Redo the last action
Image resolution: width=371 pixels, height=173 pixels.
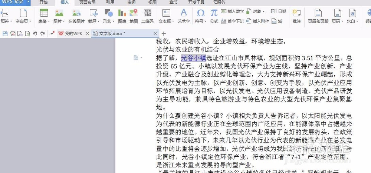43,34
